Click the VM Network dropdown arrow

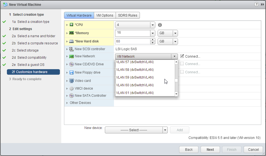click(x=174, y=57)
